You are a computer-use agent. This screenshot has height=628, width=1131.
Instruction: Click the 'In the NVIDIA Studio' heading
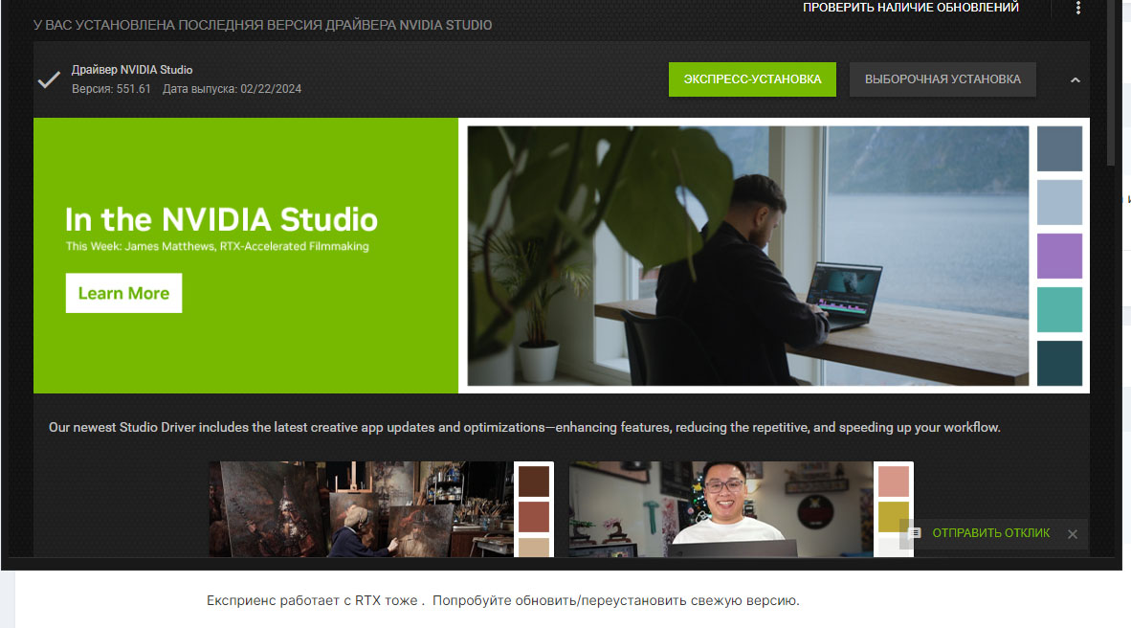point(221,219)
